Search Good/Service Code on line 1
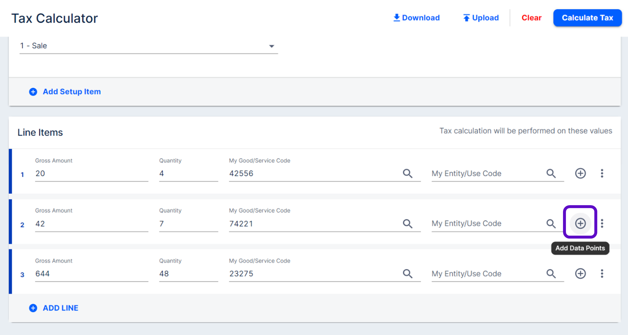 [408, 174]
